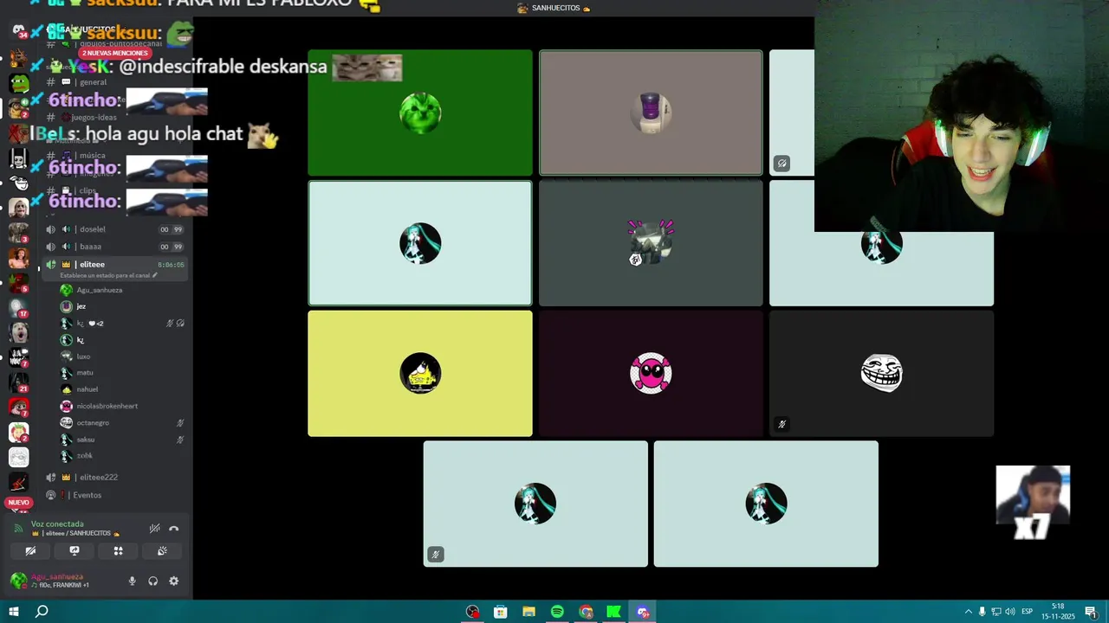This screenshot has width=1109, height=623.
Task: Select the eliteee voice channel
Action: tap(114, 265)
